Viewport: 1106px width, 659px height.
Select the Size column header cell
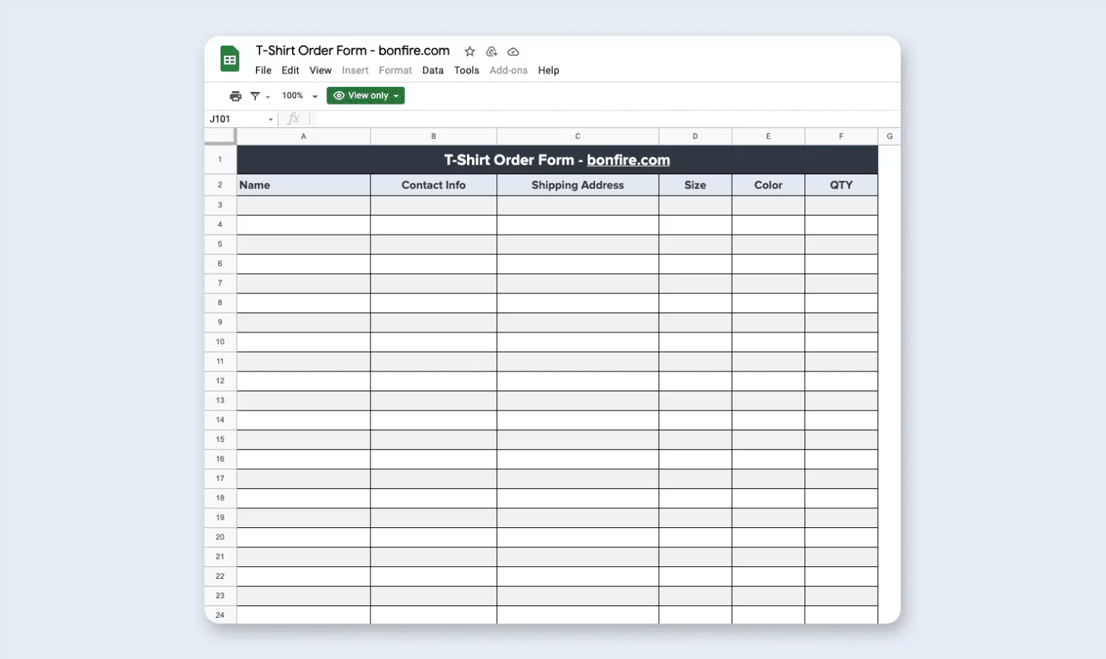click(x=694, y=185)
